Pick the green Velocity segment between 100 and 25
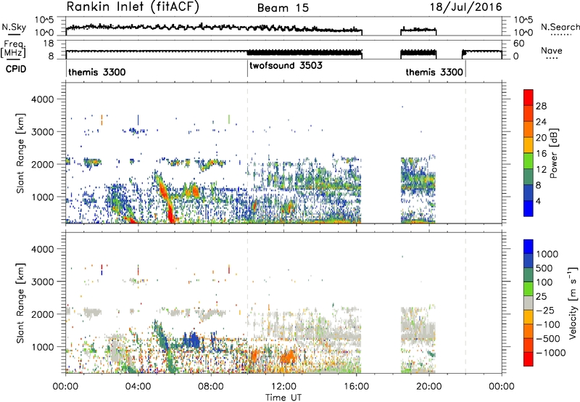 [x=529, y=289]
